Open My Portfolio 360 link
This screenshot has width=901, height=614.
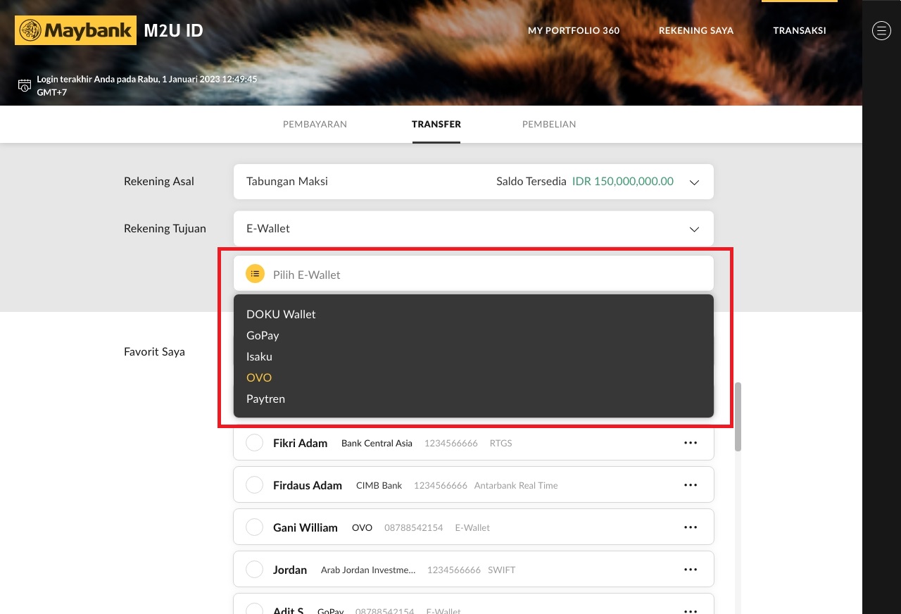[574, 30]
